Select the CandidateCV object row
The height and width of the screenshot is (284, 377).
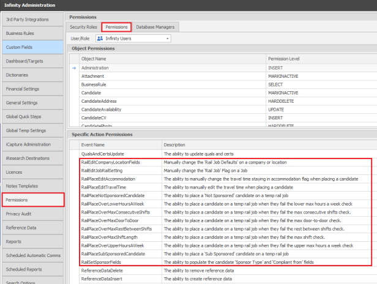point(223,118)
